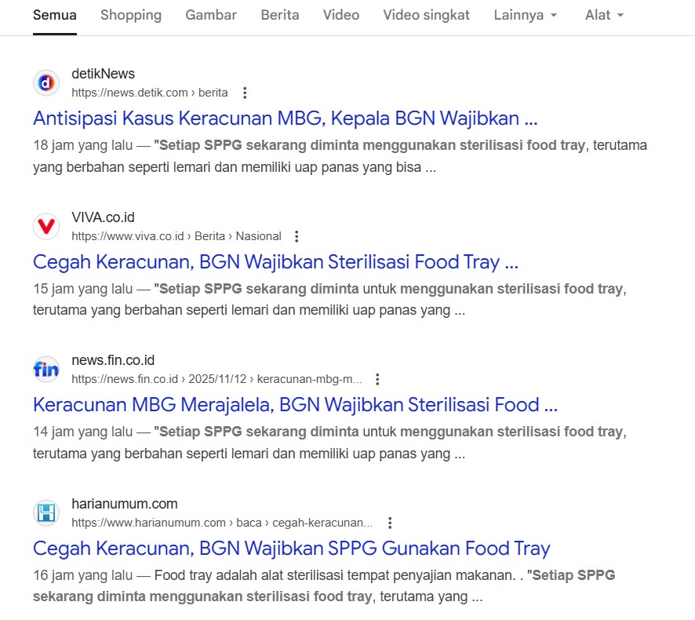Switch to the Shopping tab
This screenshot has height=620, width=695.
pyautogui.click(x=131, y=15)
